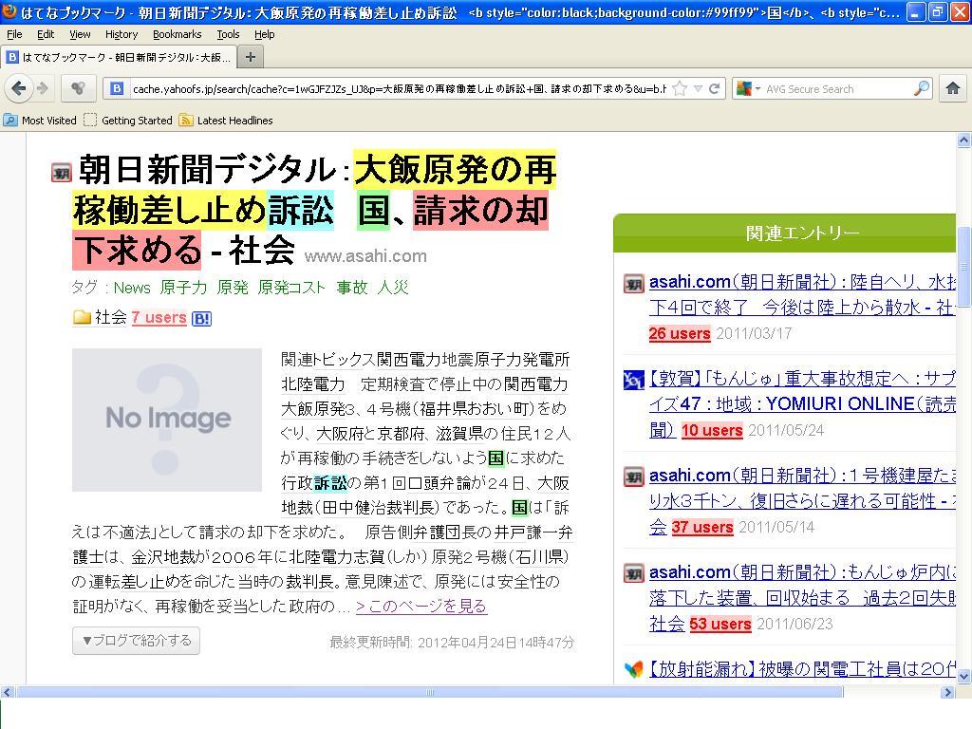Click the butterfly favicon beside 【放射能漏れ】 entry
The height and width of the screenshot is (729, 972).
click(633, 669)
